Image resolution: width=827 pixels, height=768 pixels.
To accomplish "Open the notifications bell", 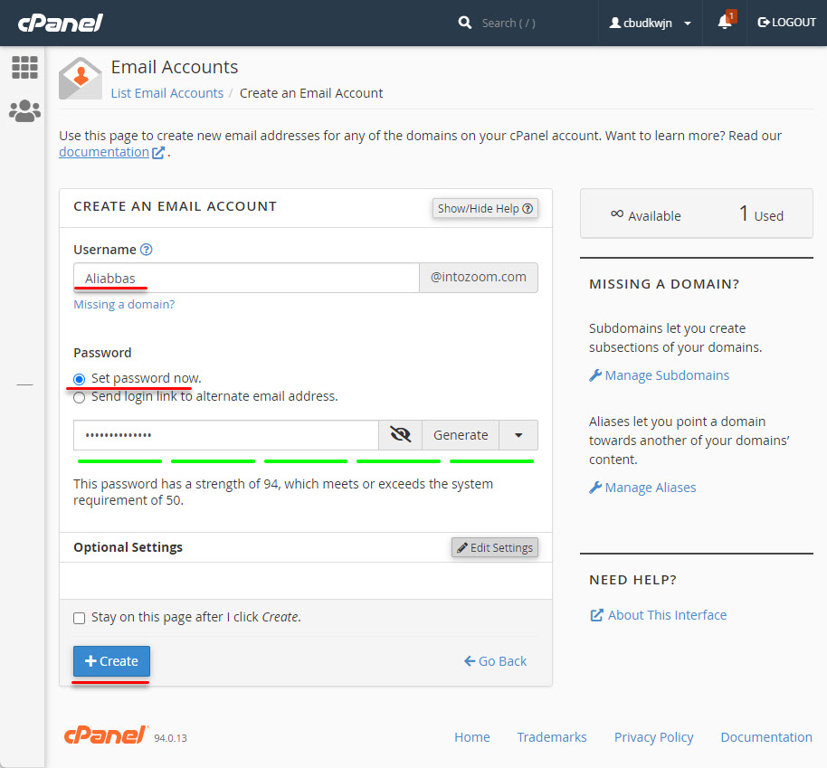I will (x=725, y=22).
